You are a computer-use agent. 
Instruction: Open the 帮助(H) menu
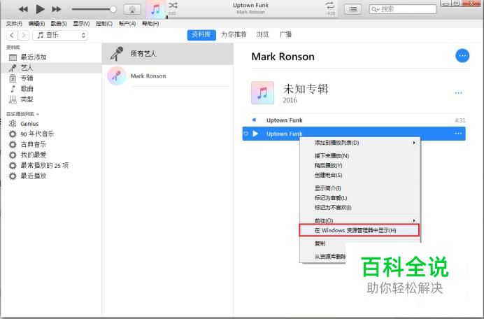coord(150,24)
